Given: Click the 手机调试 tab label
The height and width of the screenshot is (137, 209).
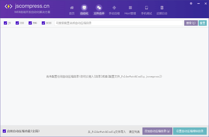Looking at the screenshot, I should [147, 13].
